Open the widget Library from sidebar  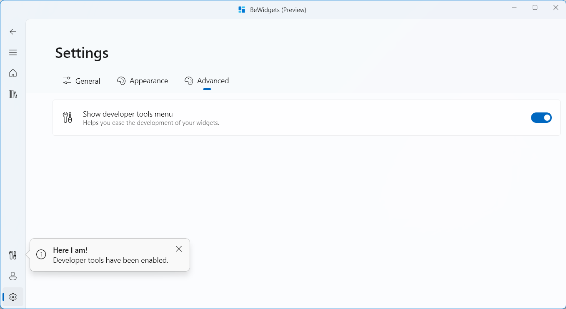[13, 94]
